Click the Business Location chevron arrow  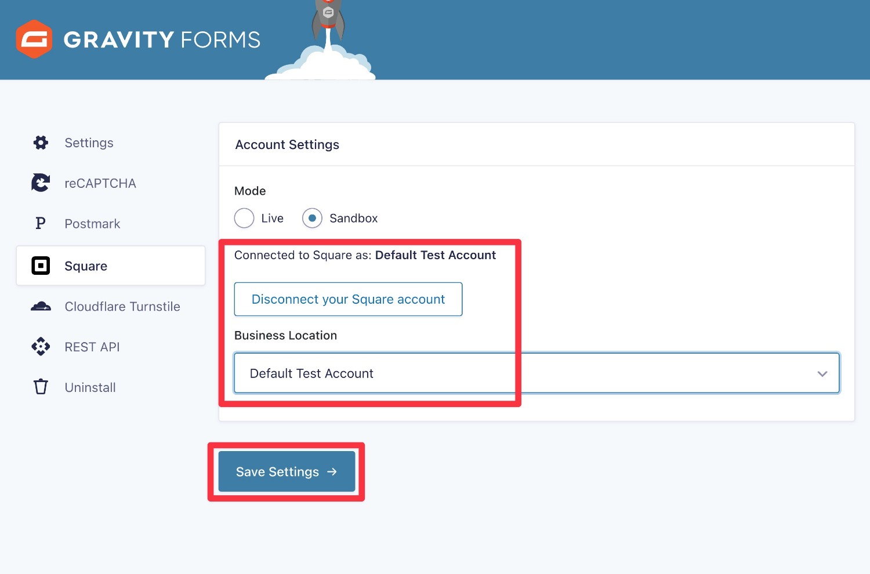pos(822,374)
